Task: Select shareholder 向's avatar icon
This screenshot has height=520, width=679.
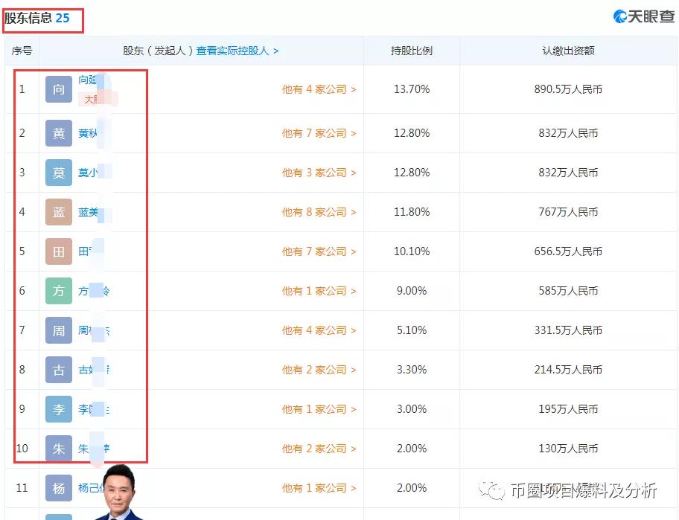Action: [58, 89]
